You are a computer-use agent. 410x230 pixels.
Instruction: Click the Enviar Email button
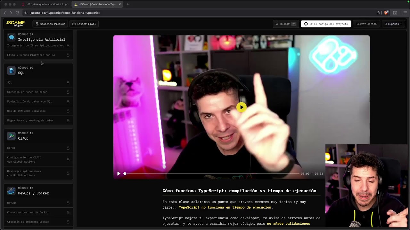[x=84, y=24]
